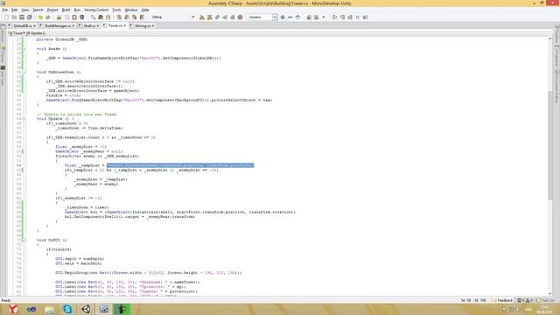Click the Find magnifier icon

[93, 17]
